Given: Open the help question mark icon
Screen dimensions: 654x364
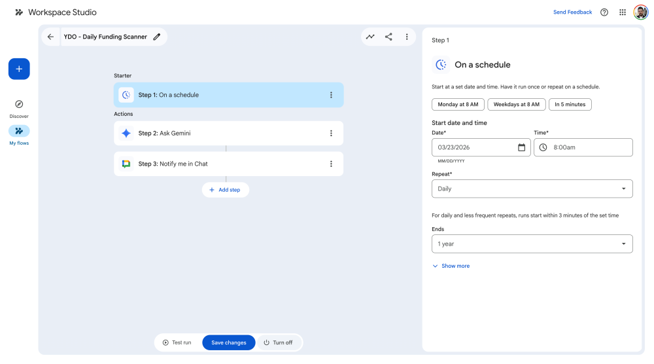Looking at the screenshot, I should tap(604, 12).
